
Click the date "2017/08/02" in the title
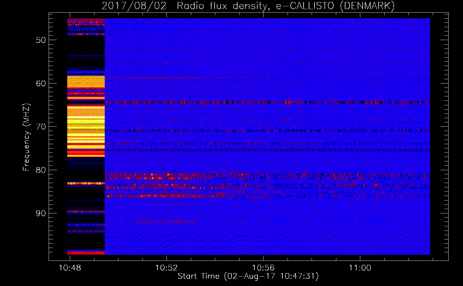(134, 6)
